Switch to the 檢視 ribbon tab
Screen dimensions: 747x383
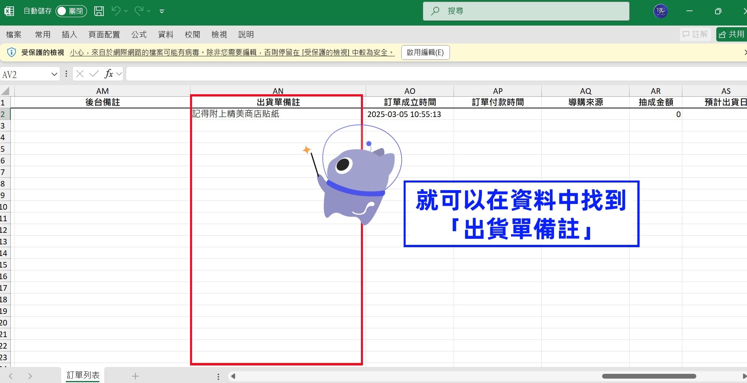pos(219,35)
